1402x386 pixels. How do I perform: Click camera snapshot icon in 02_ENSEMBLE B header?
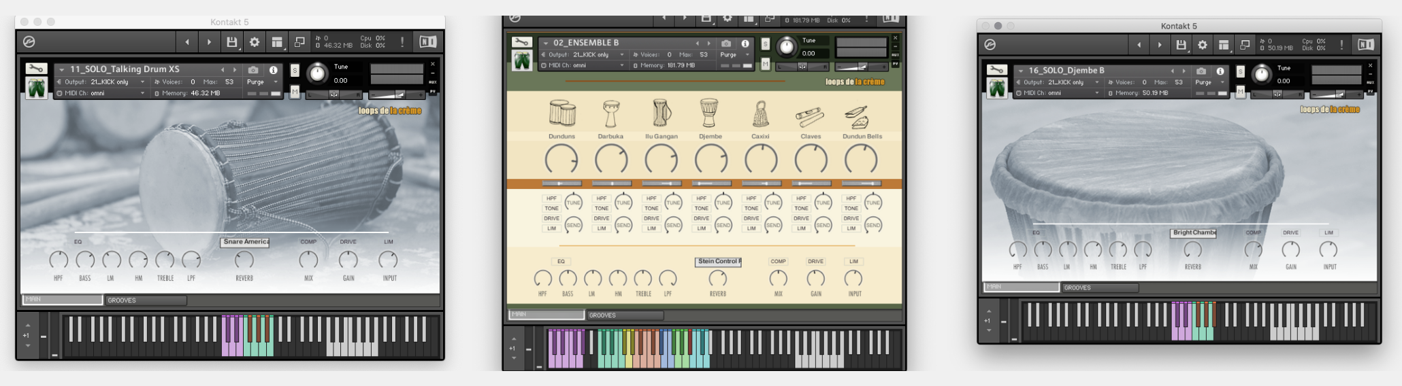(x=726, y=43)
